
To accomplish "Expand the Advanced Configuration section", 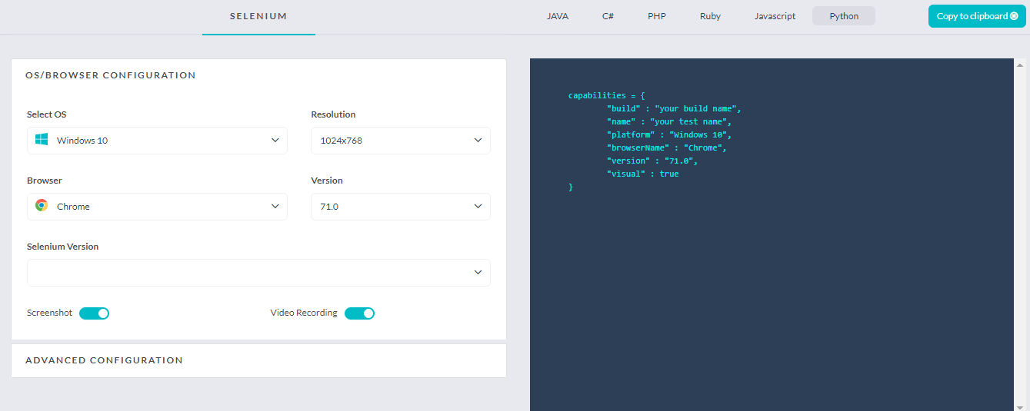I will coord(258,360).
